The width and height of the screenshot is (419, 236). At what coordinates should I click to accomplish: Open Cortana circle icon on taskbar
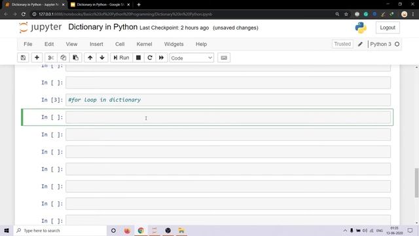click(113, 230)
